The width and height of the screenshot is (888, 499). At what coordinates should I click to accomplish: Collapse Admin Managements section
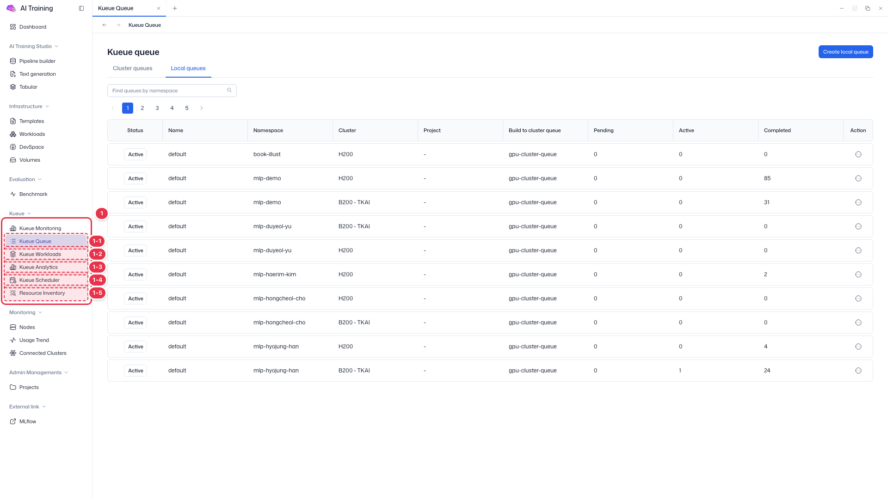(x=39, y=372)
